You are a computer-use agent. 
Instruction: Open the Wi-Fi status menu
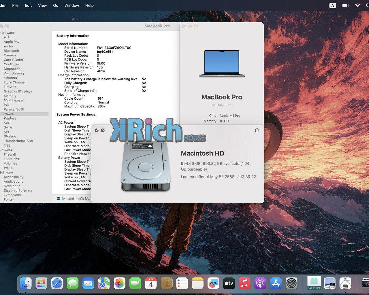(357, 5)
